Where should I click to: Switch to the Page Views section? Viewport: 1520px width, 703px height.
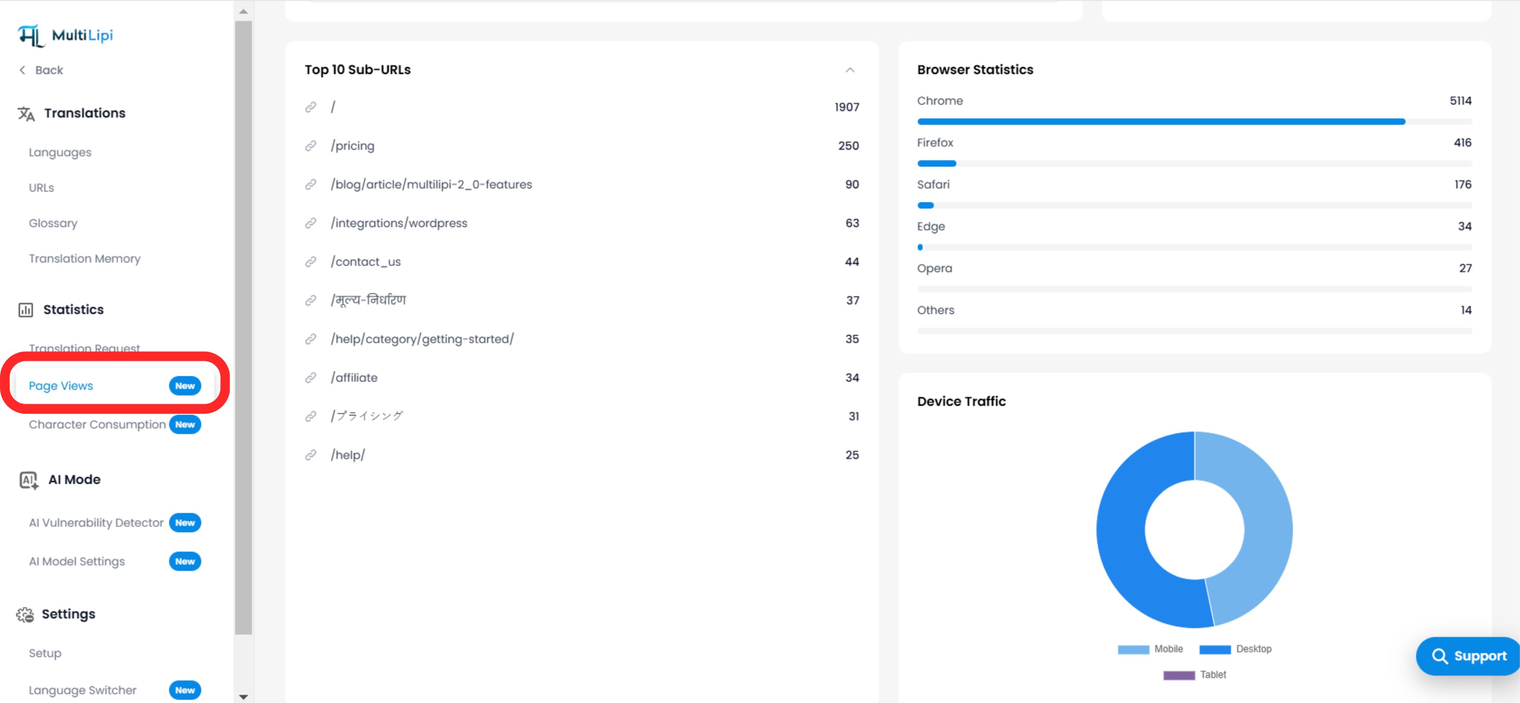click(61, 385)
